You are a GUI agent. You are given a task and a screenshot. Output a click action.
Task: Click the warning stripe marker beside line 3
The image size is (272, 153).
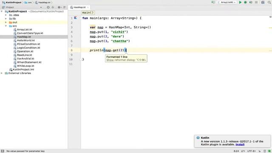[x=270, y=28]
